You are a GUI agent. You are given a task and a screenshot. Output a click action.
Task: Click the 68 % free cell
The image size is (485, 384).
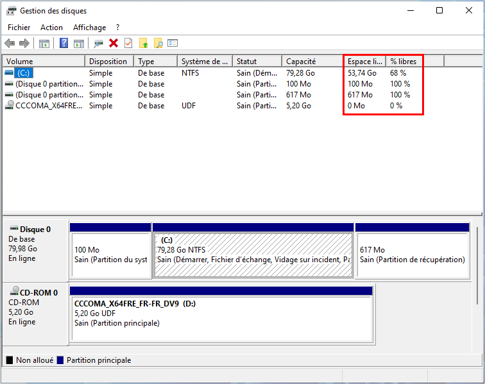tap(398, 73)
